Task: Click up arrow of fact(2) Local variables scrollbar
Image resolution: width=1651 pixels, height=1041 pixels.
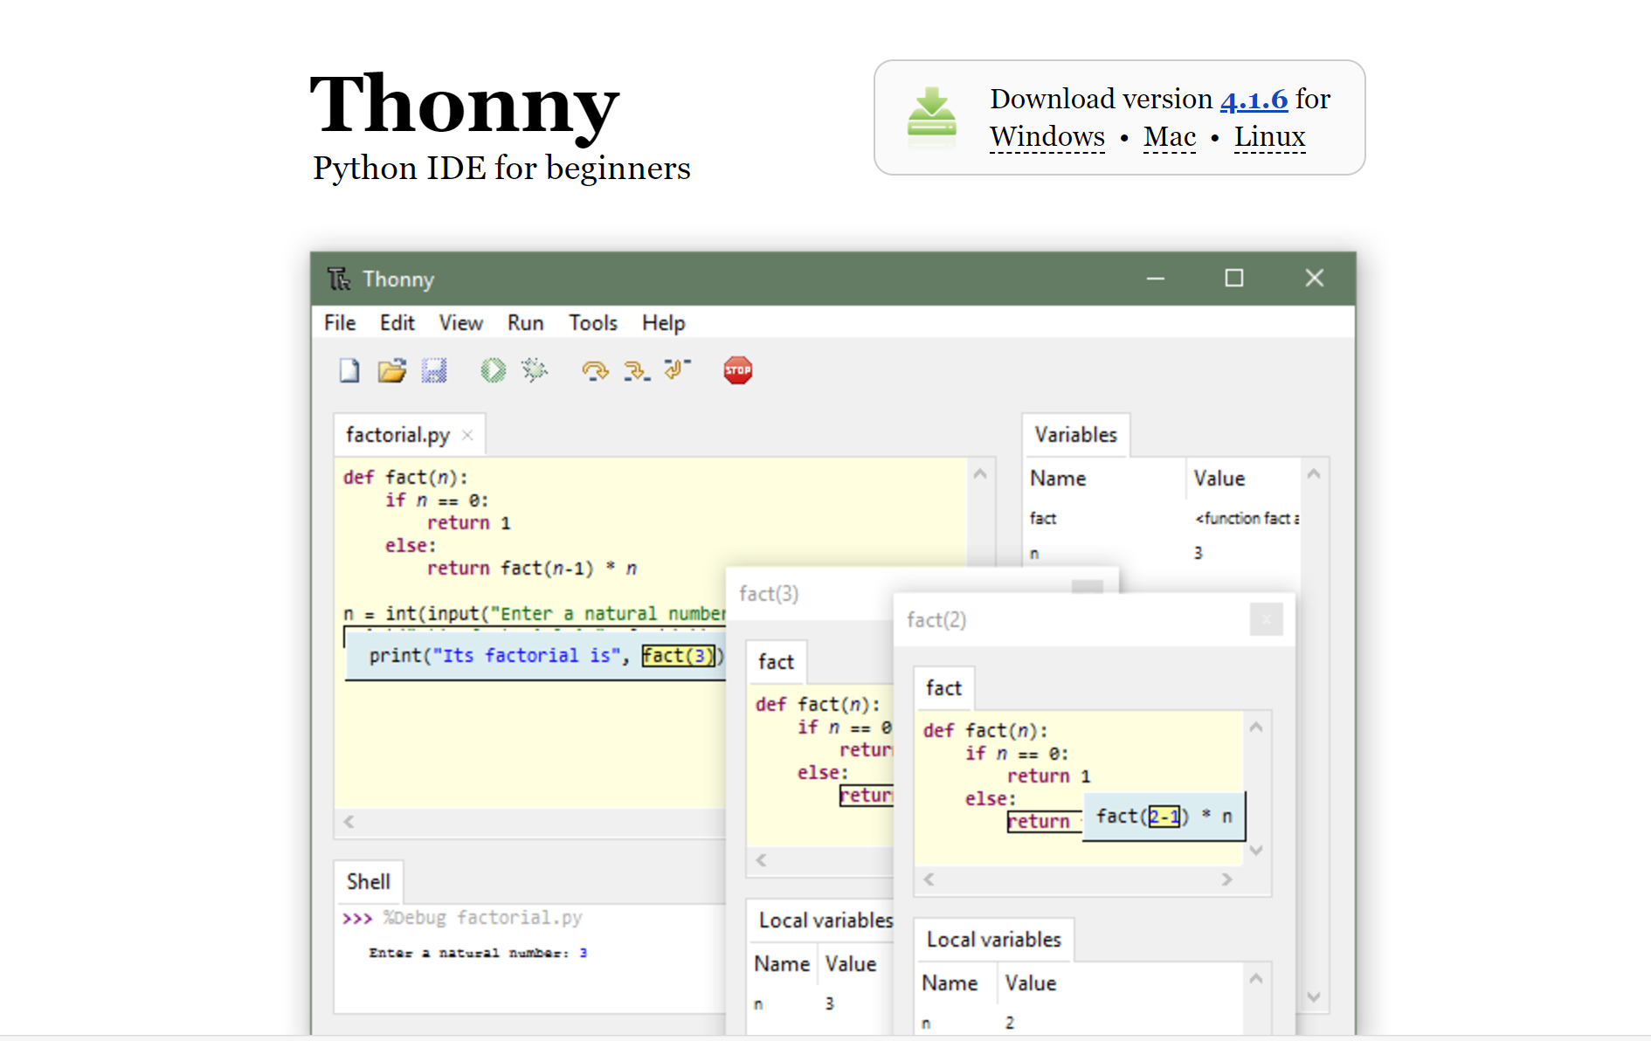Action: (1256, 979)
